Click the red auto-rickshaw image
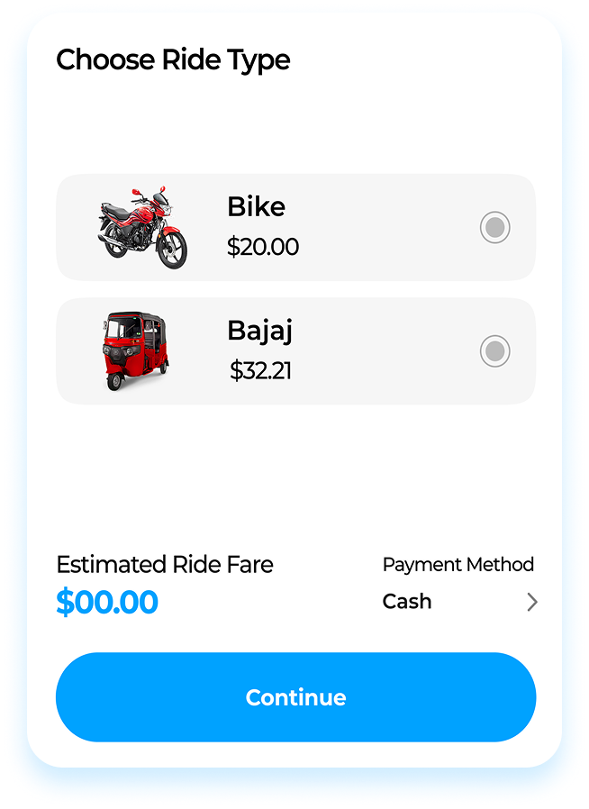Screen dimensions: 589x809 tap(135, 350)
